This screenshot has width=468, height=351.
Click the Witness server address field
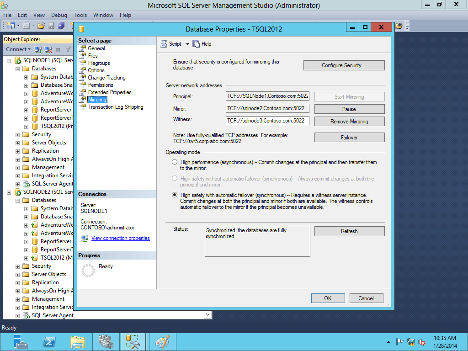267,121
